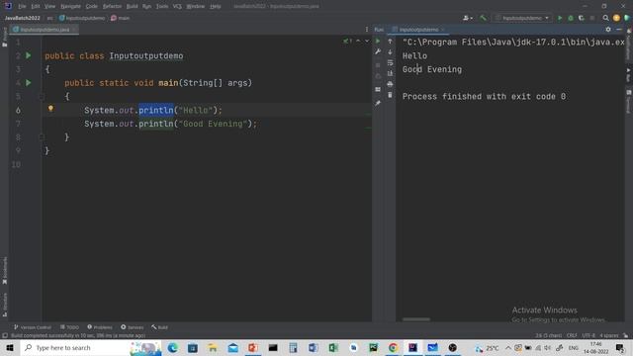Click Windows Start button
Image resolution: width=633 pixels, height=356 pixels.
click(10, 347)
